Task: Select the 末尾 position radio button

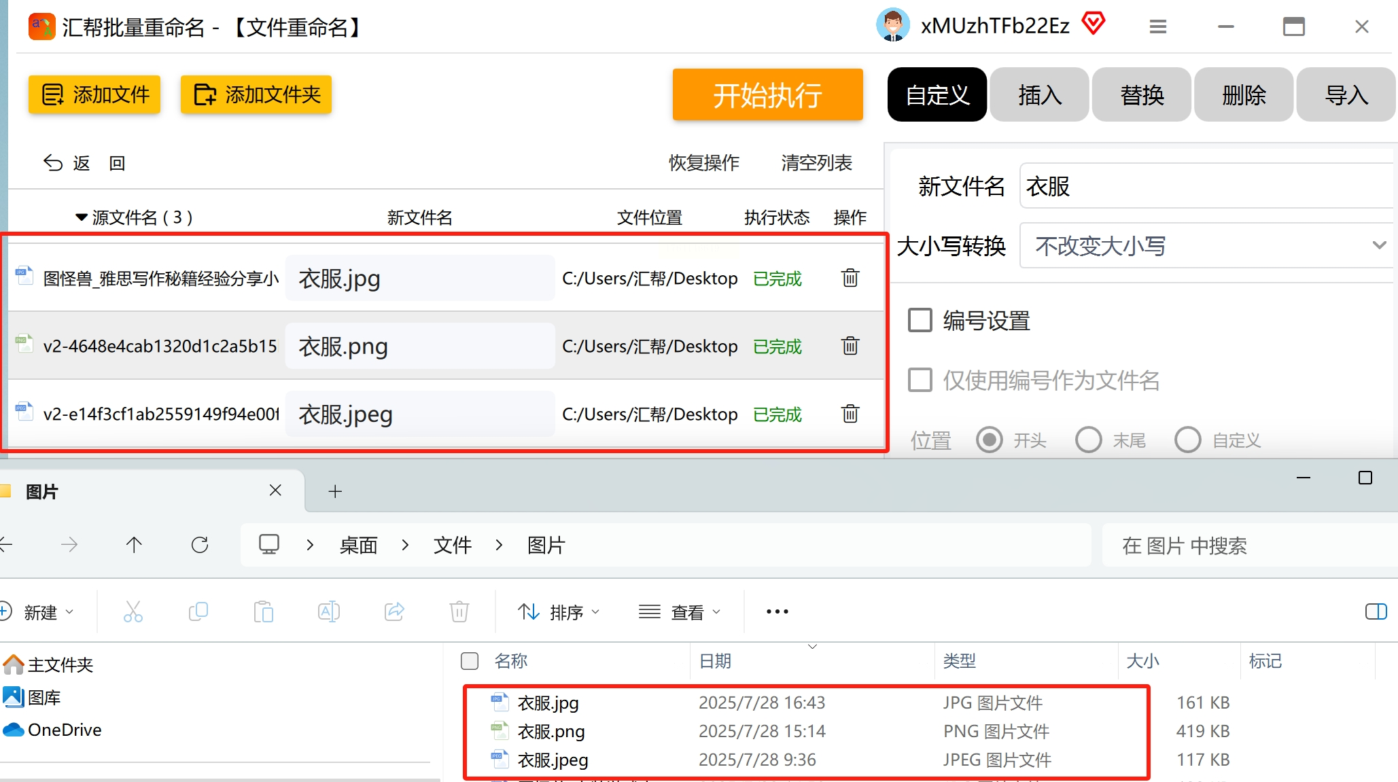Action: [x=1088, y=440]
